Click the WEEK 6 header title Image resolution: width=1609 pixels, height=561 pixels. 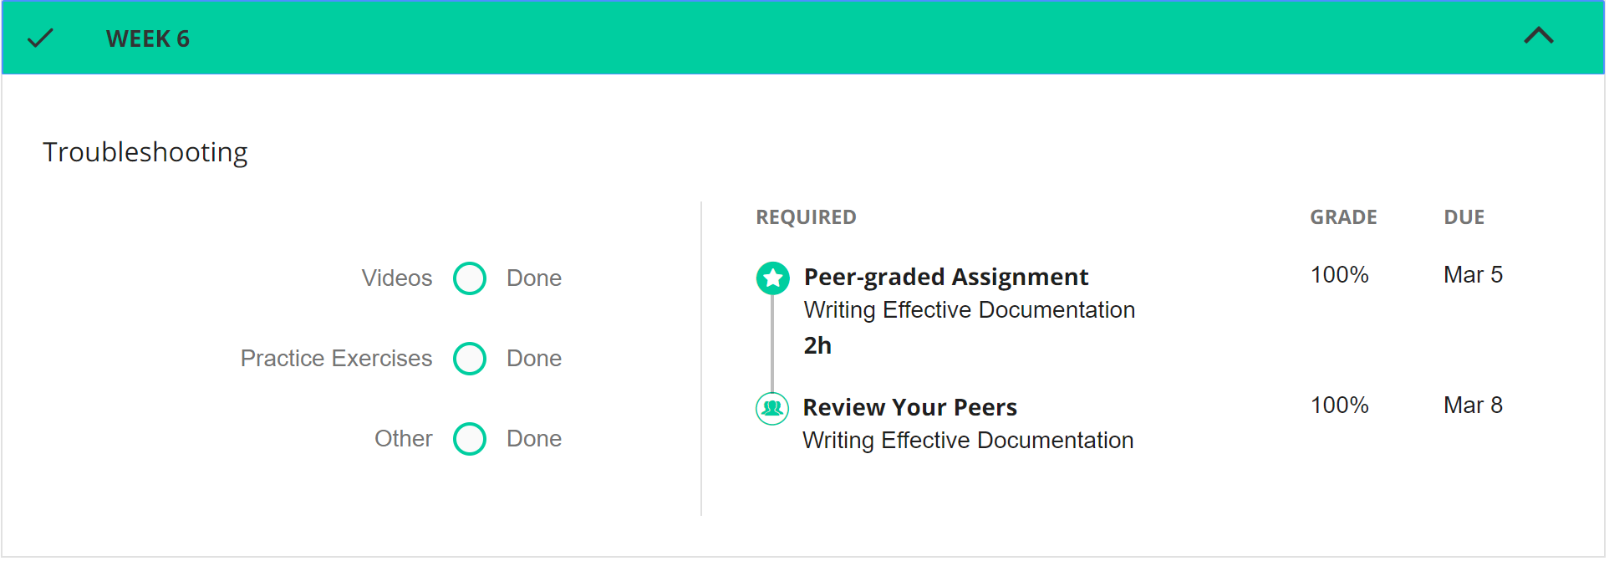tap(148, 39)
